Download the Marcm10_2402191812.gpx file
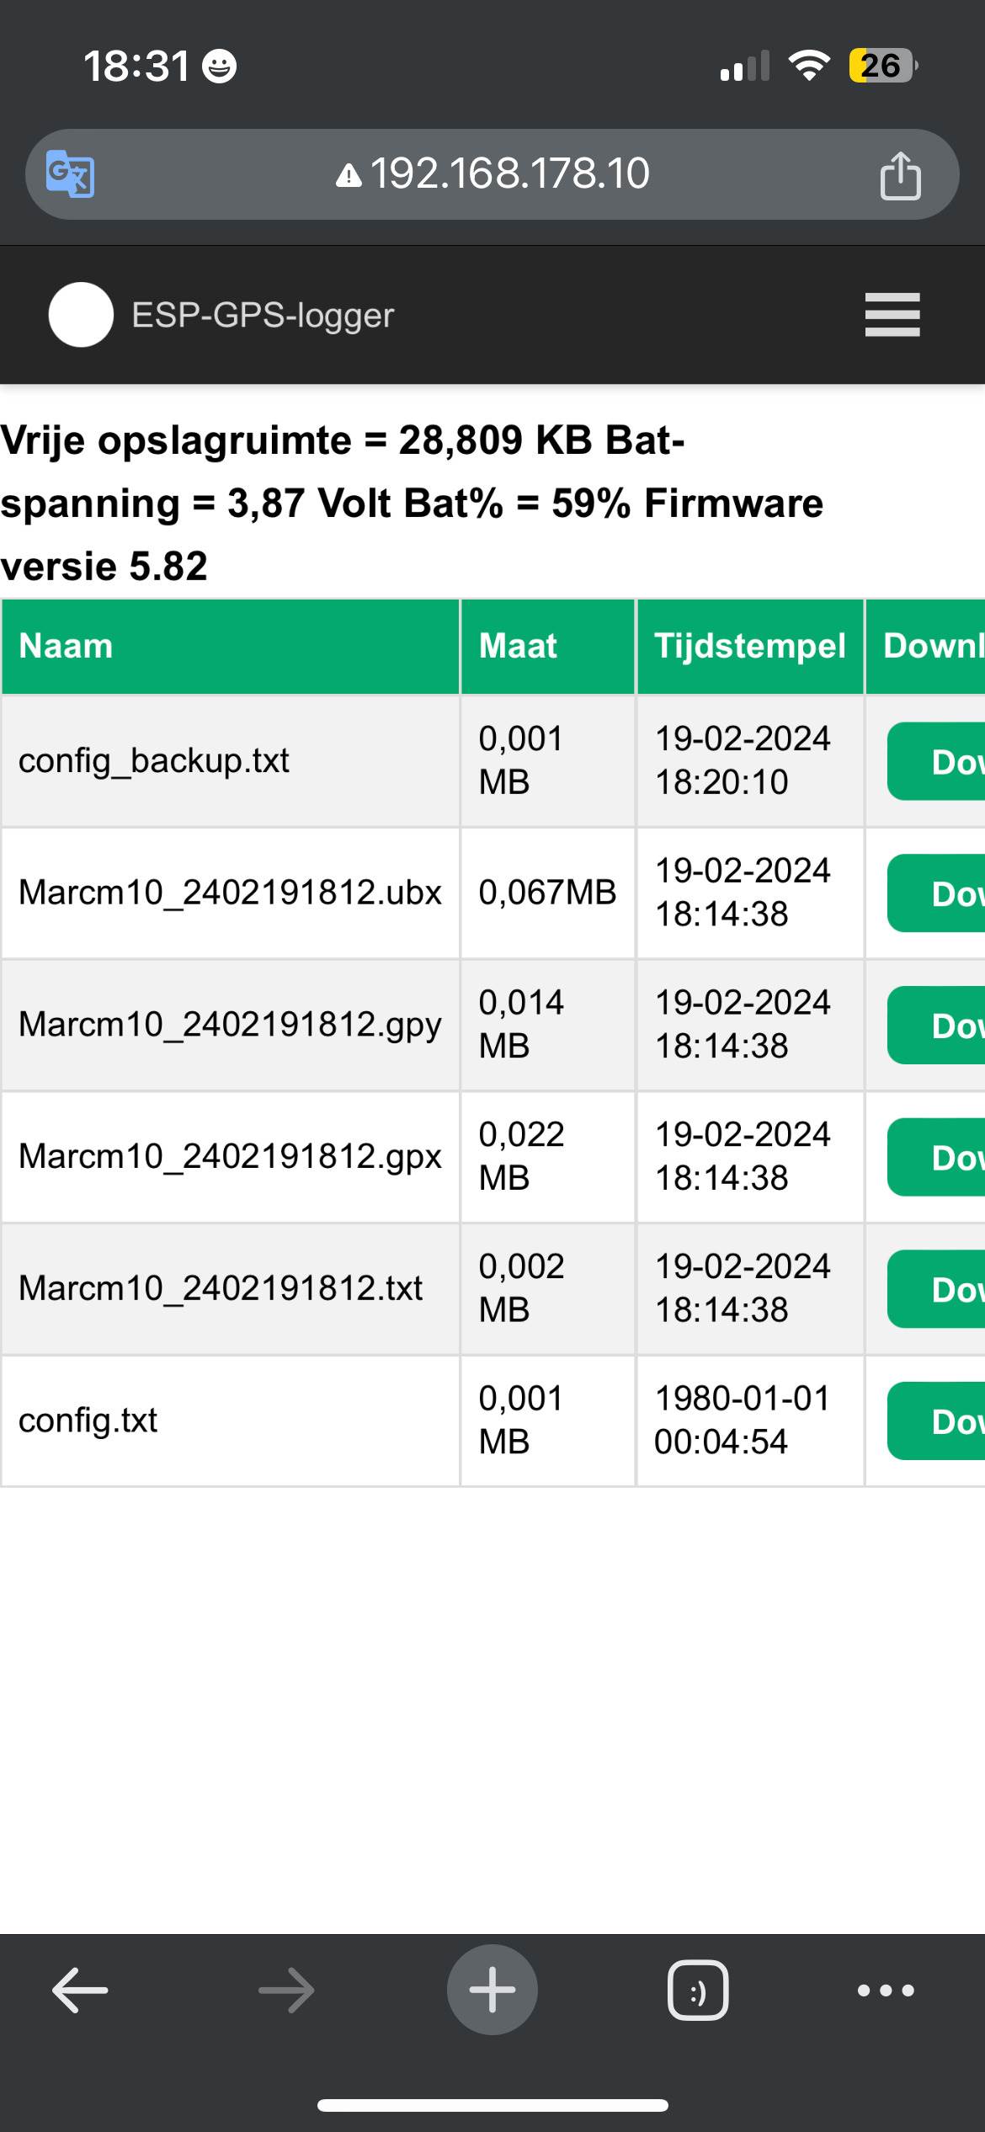Viewport: 985px width, 2132px height. 936,1158
